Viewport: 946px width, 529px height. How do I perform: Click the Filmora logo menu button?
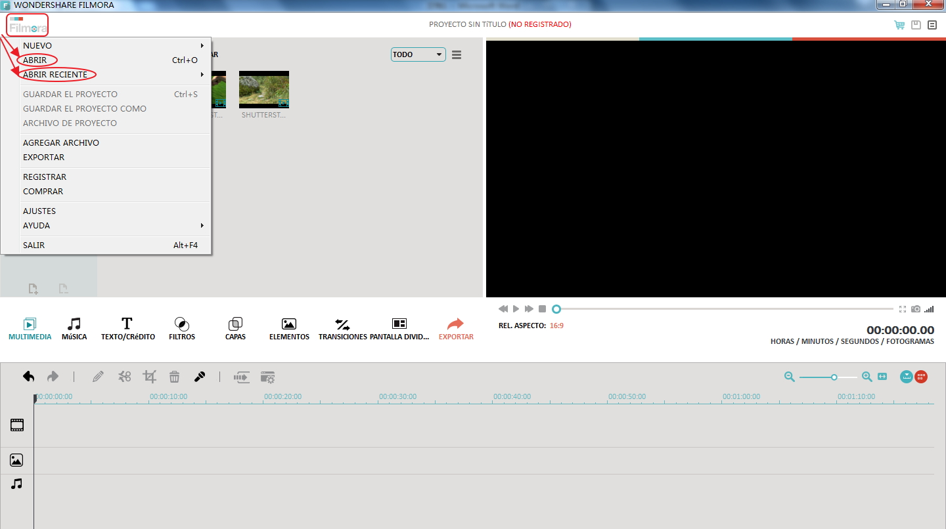coord(28,26)
